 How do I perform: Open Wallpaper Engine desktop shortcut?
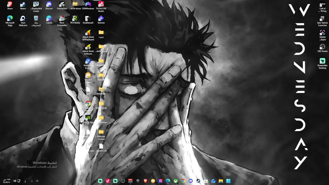pyautogui.click(x=88, y=63)
